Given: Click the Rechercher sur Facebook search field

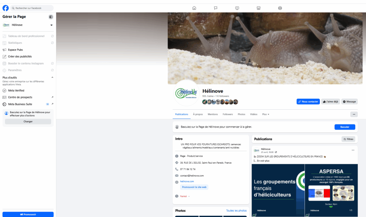Looking at the screenshot, I should (32, 8).
